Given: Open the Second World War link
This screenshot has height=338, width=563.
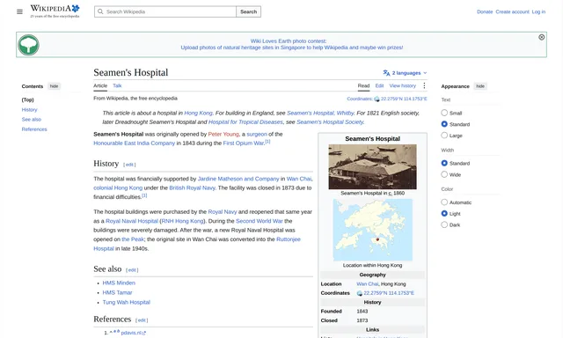Looking at the screenshot, I should coord(260,221).
